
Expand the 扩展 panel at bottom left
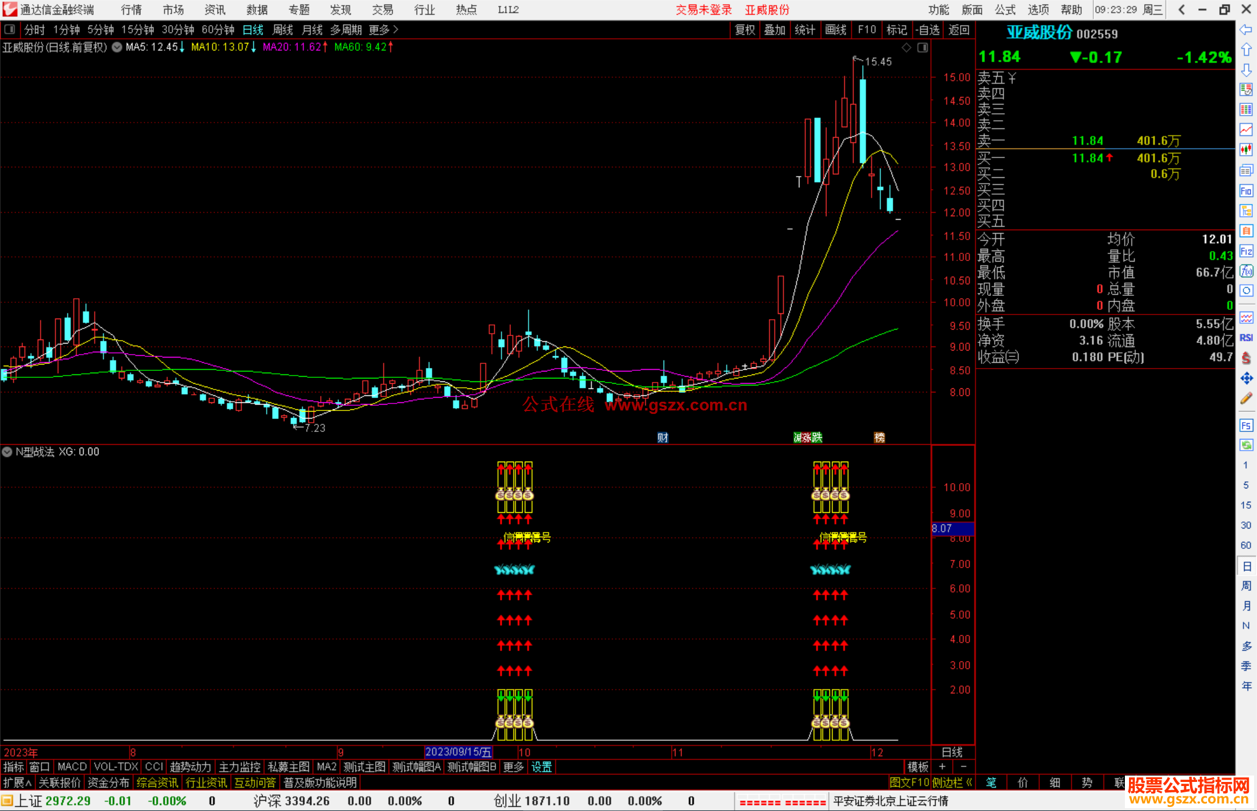pyautogui.click(x=17, y=783)
